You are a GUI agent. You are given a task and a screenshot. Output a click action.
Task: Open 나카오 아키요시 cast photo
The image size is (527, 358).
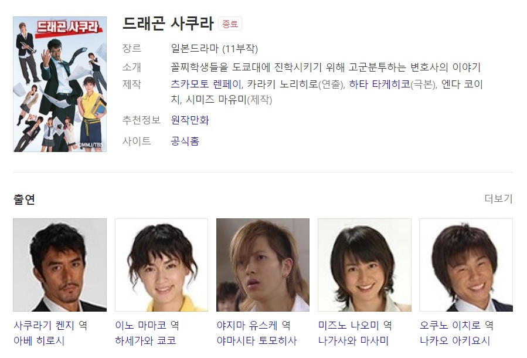click(466, 265)
